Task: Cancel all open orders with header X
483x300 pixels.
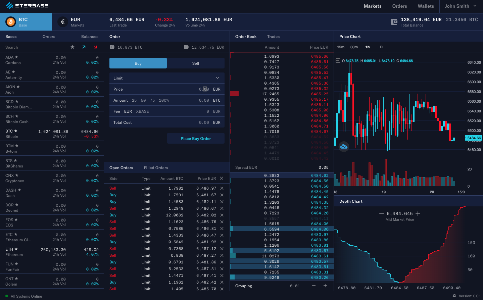Action: click(222, 178)
